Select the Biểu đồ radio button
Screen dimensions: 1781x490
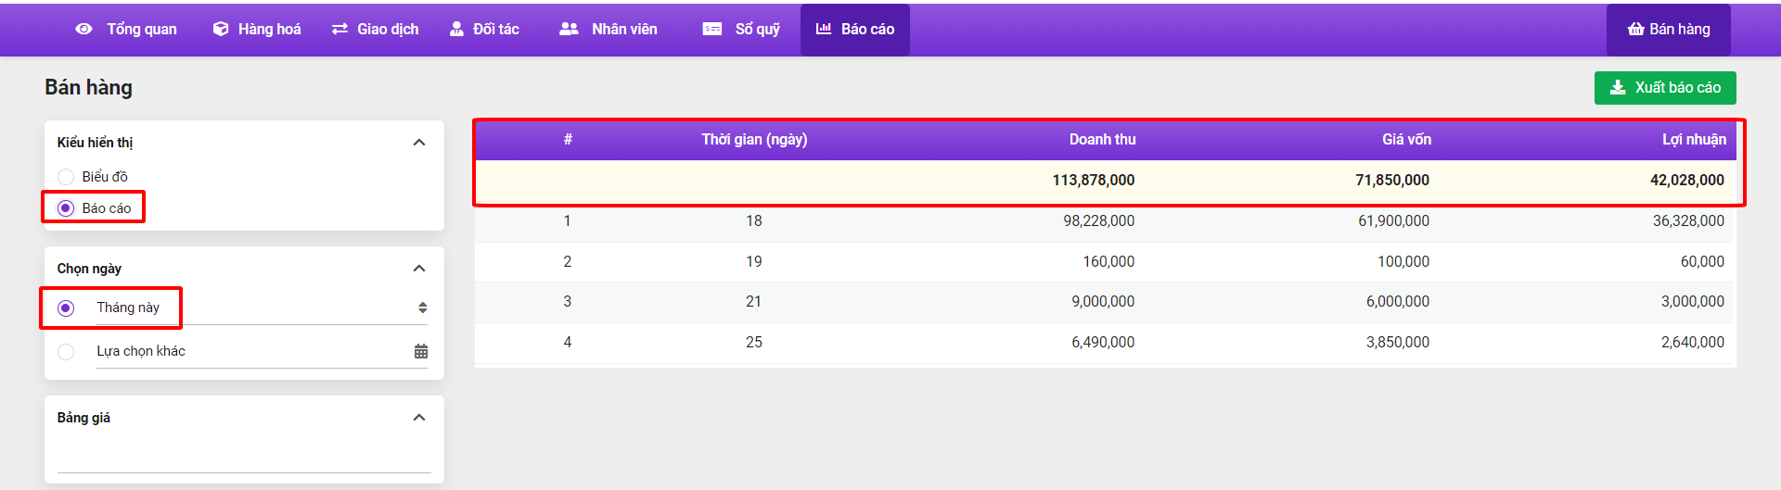[x=66, y=177]
